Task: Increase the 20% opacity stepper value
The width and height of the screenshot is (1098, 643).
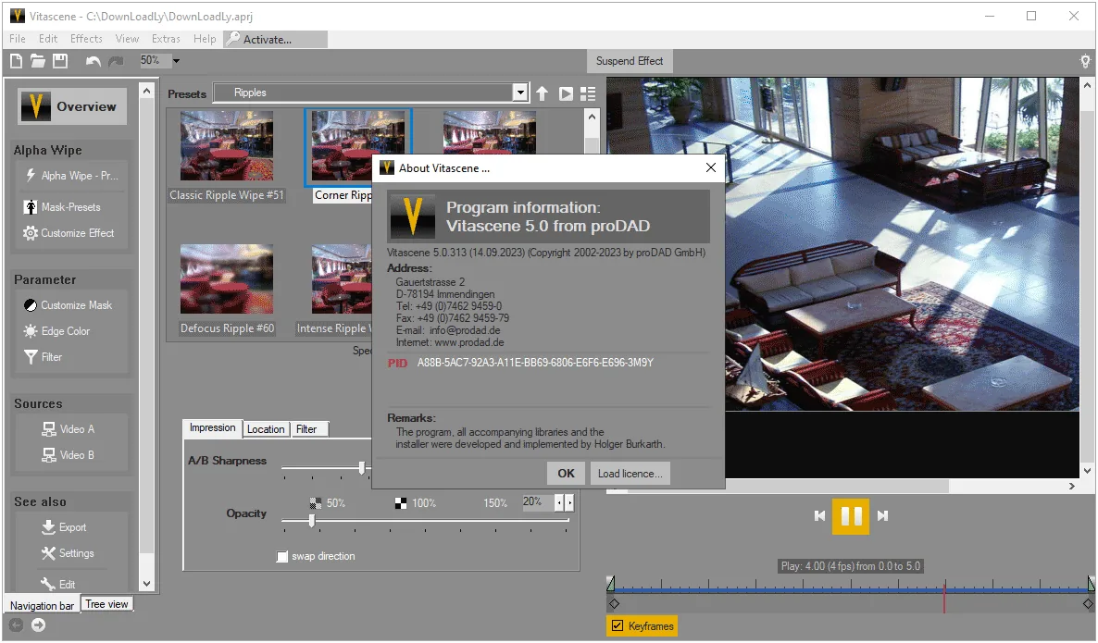Action: pos(569,502)
